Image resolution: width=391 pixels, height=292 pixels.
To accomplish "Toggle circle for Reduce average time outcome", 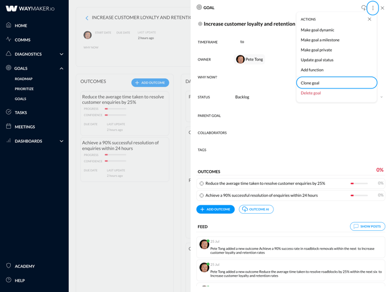I will coord(202,184).
